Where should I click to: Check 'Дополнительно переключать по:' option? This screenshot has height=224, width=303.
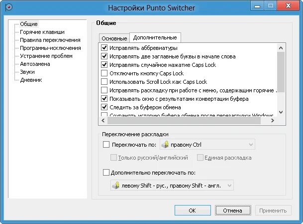106,173
